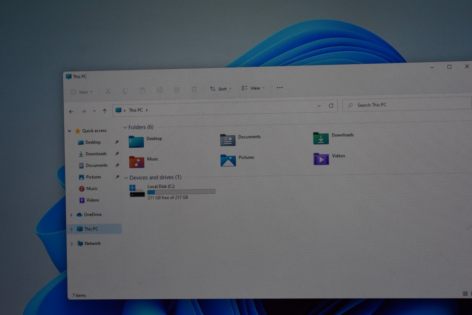Expand the Network tree node

72,244
